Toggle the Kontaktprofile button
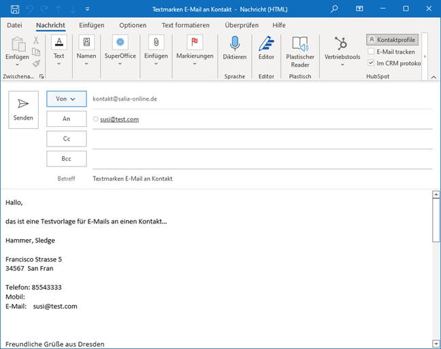Viewport: 441px width, 349px height. (x=391, y=40)
